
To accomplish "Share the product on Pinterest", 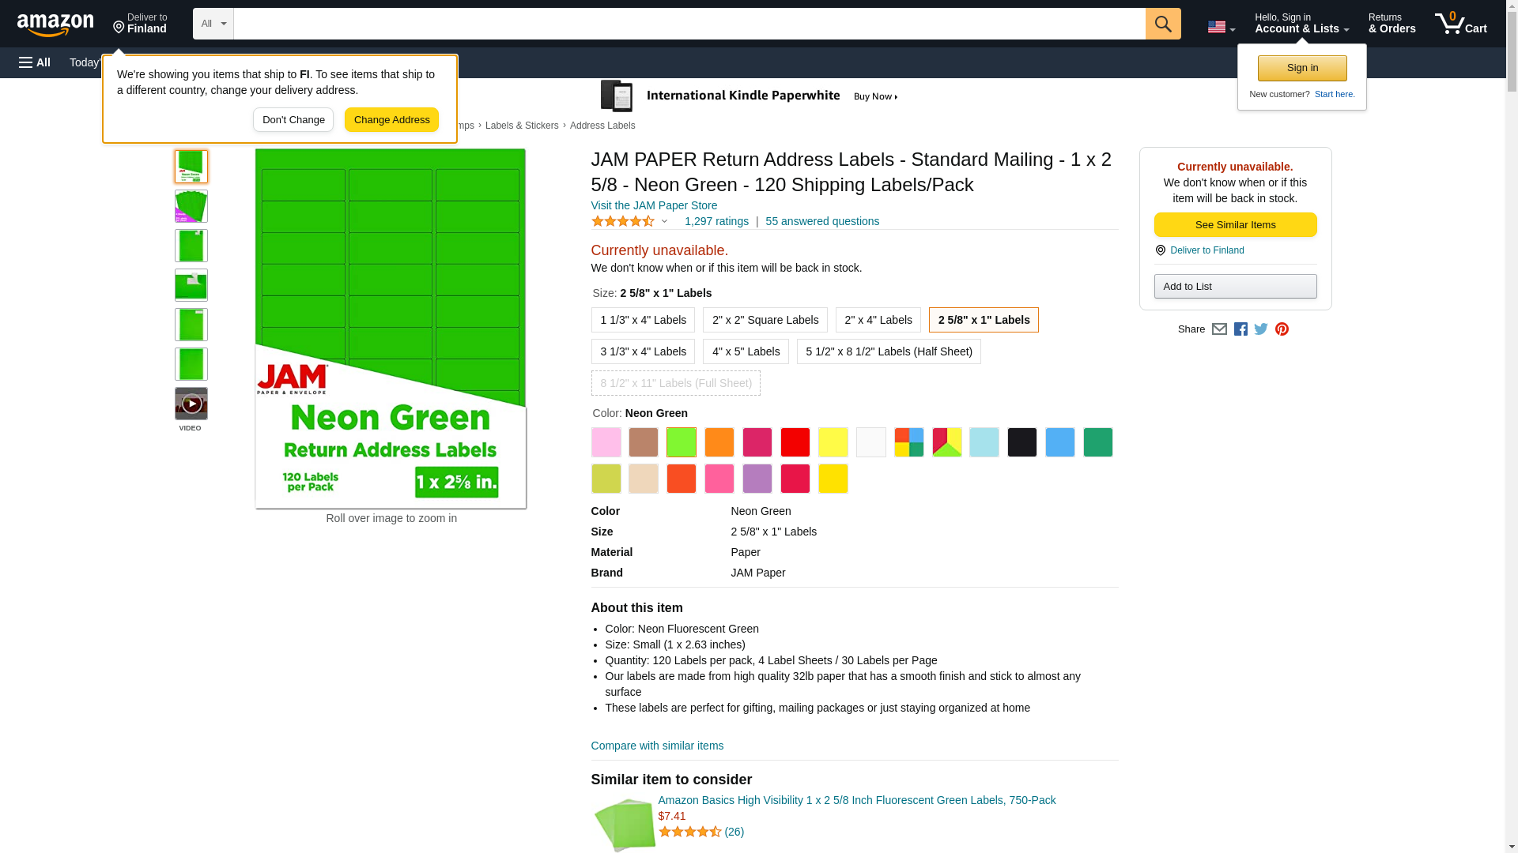I will click(1282, 329).
